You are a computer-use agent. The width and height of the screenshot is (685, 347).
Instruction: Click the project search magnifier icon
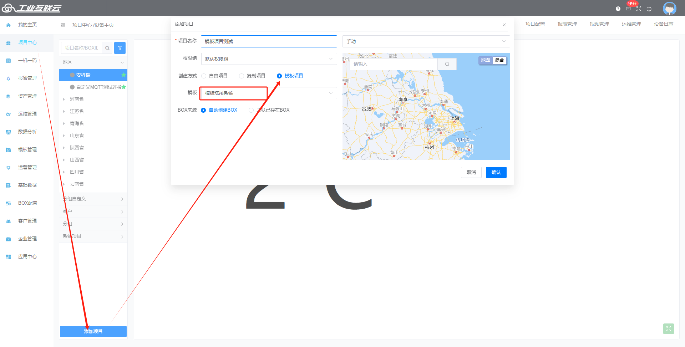(x=107, y=48)
